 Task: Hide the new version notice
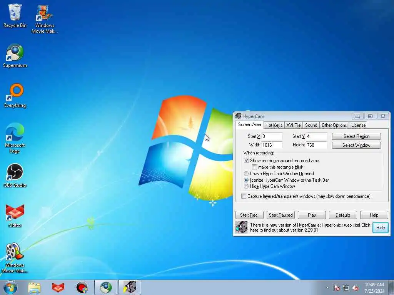(x=380, y=227)
